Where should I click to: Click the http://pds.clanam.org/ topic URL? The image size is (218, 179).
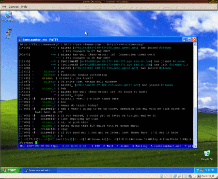pos(83,44)
